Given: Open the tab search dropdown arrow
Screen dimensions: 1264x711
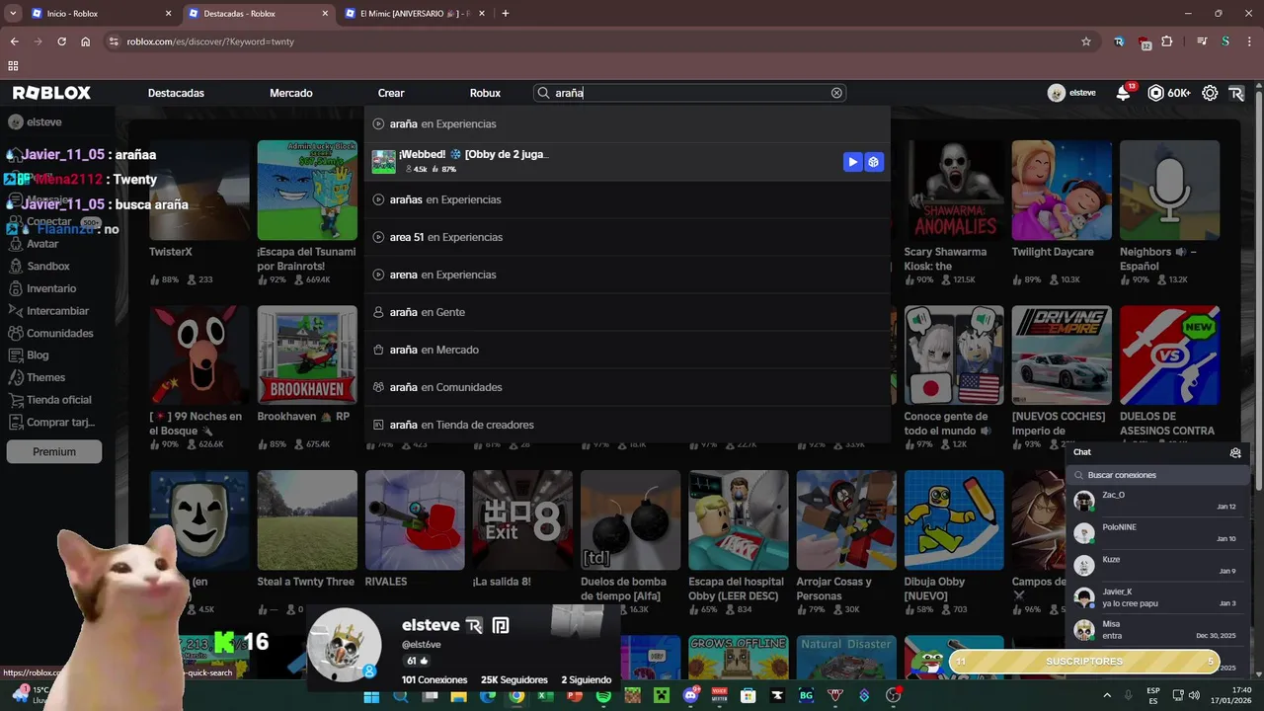Looking at the screenshot, I should [x=13, y=14].
